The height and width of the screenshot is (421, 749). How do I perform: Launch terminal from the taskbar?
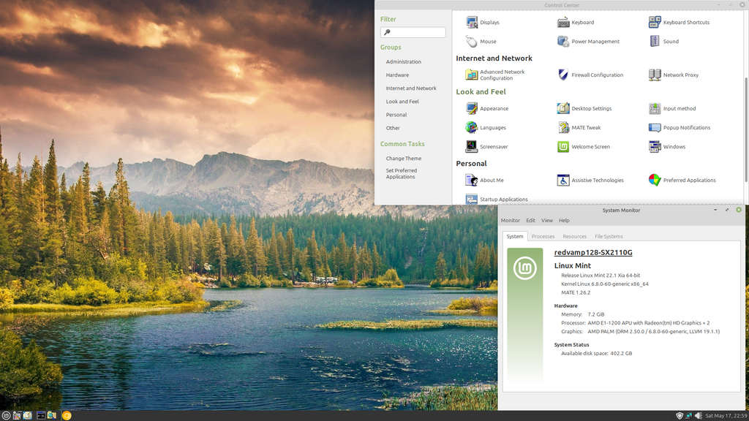tap(41, 416)
